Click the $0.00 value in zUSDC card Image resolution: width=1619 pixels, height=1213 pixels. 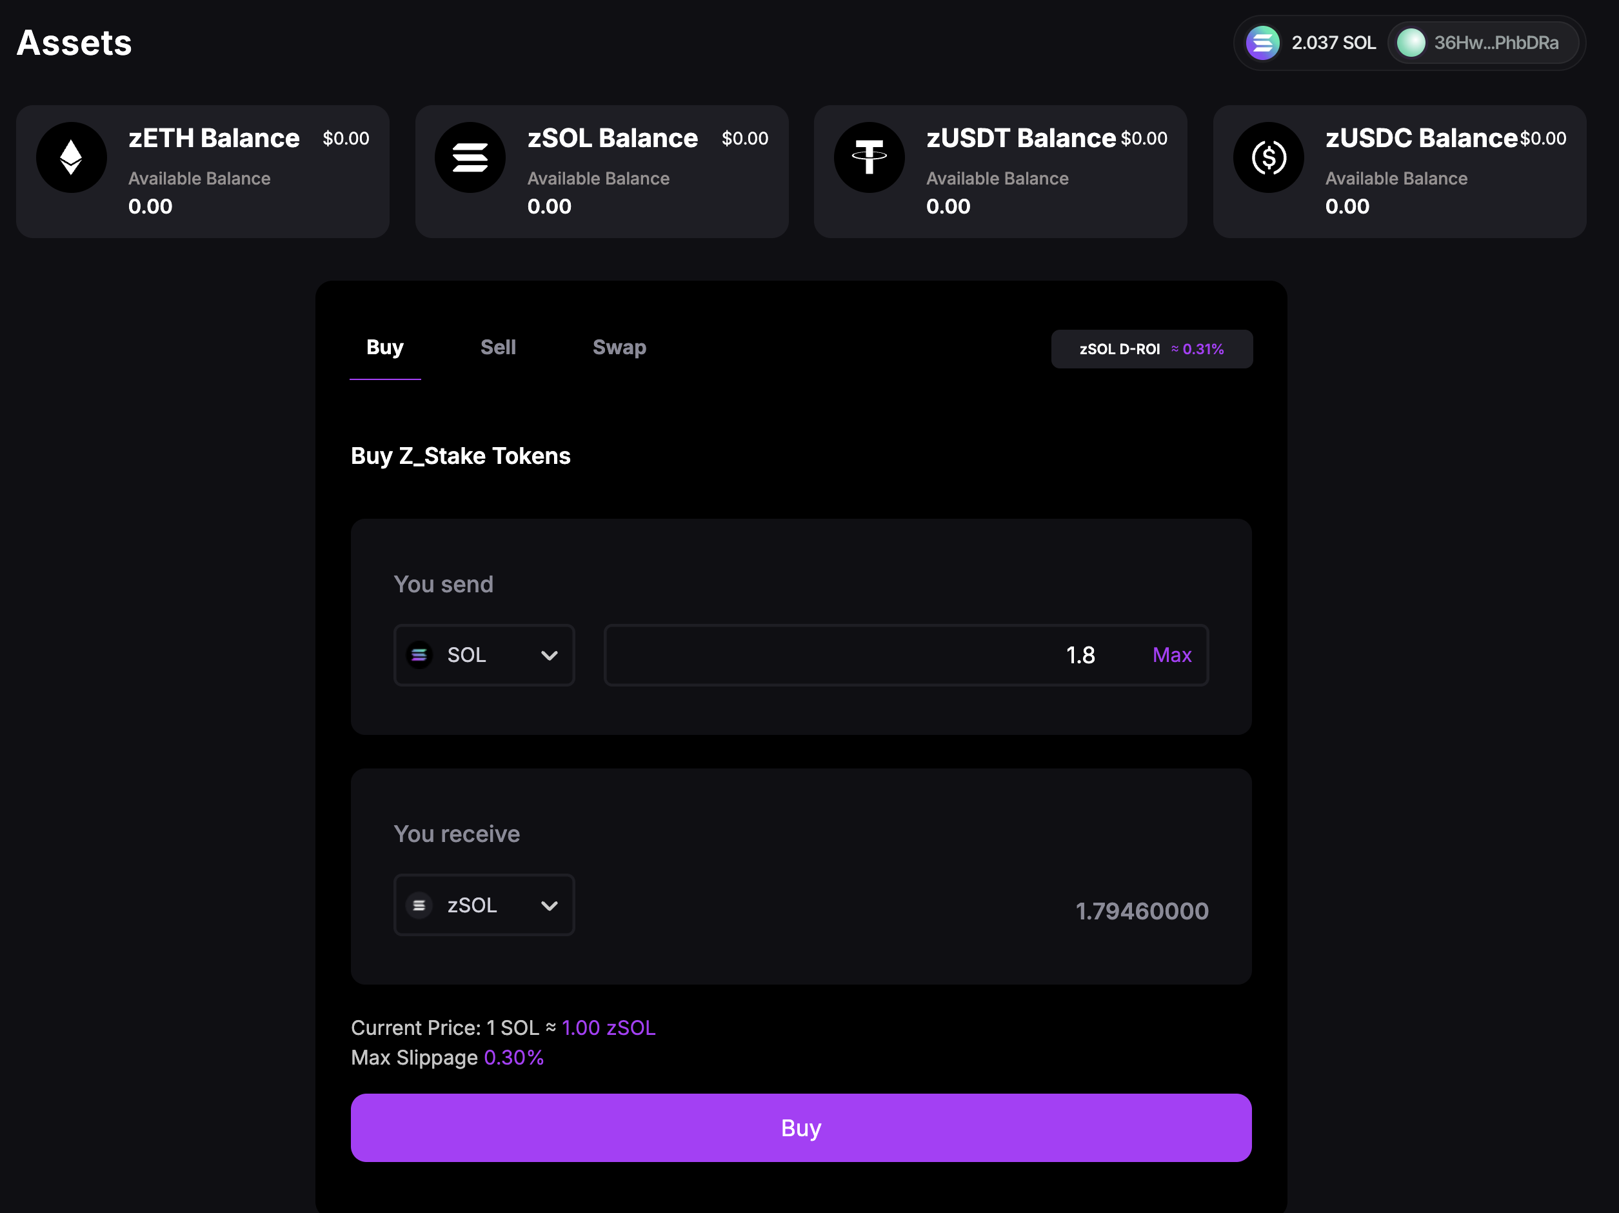[x=1543, y=138]
